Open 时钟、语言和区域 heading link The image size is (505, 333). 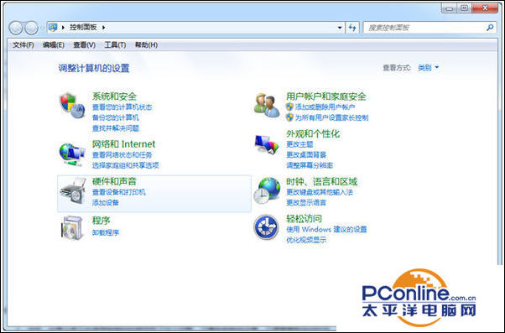[322, 182]
